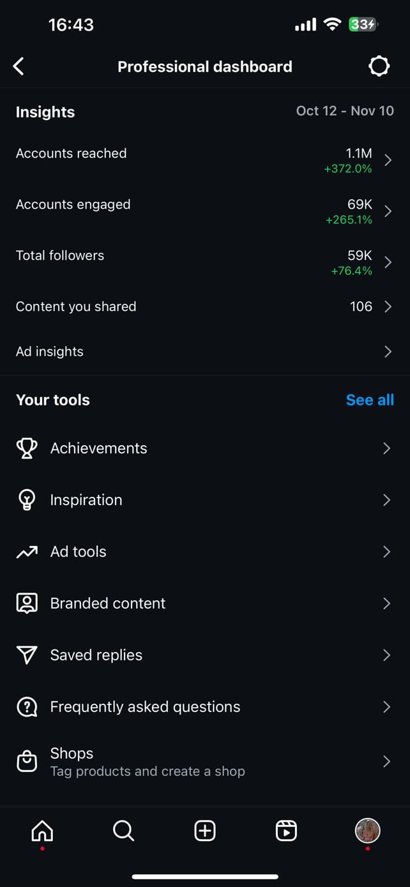
Task: Open the Search tab
Action: point(123,831)
